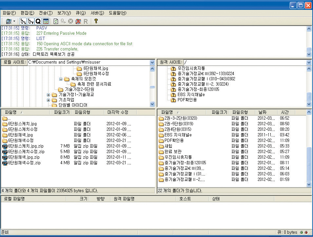Screen dimensions: 313x237
Task: Click the cancel operation X icon
Action: tap(70, 21)
